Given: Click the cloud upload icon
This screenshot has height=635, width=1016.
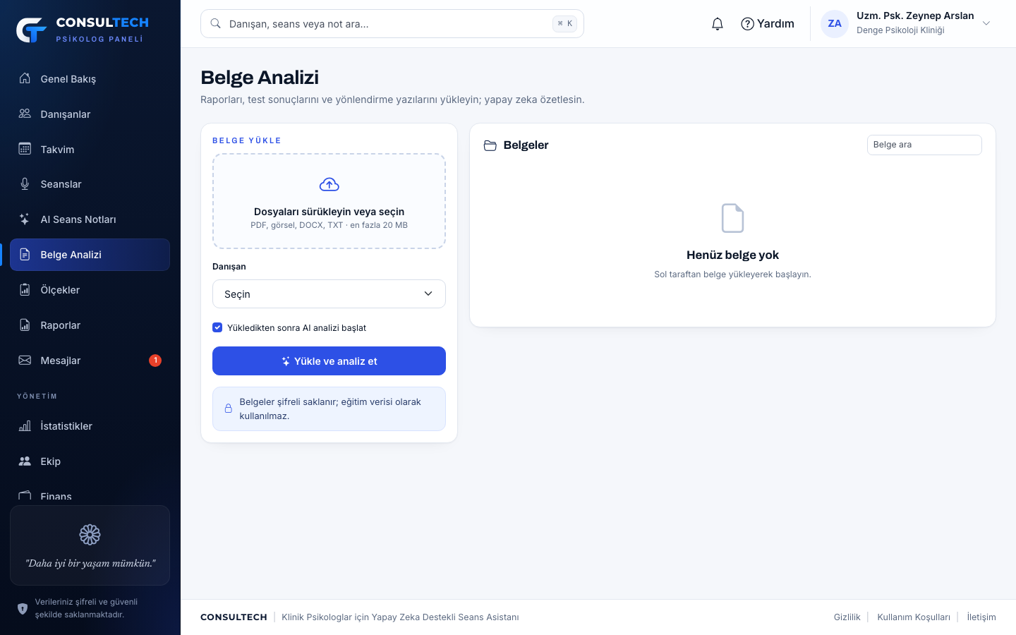Looking at the screenshot, I should point(329,185).
